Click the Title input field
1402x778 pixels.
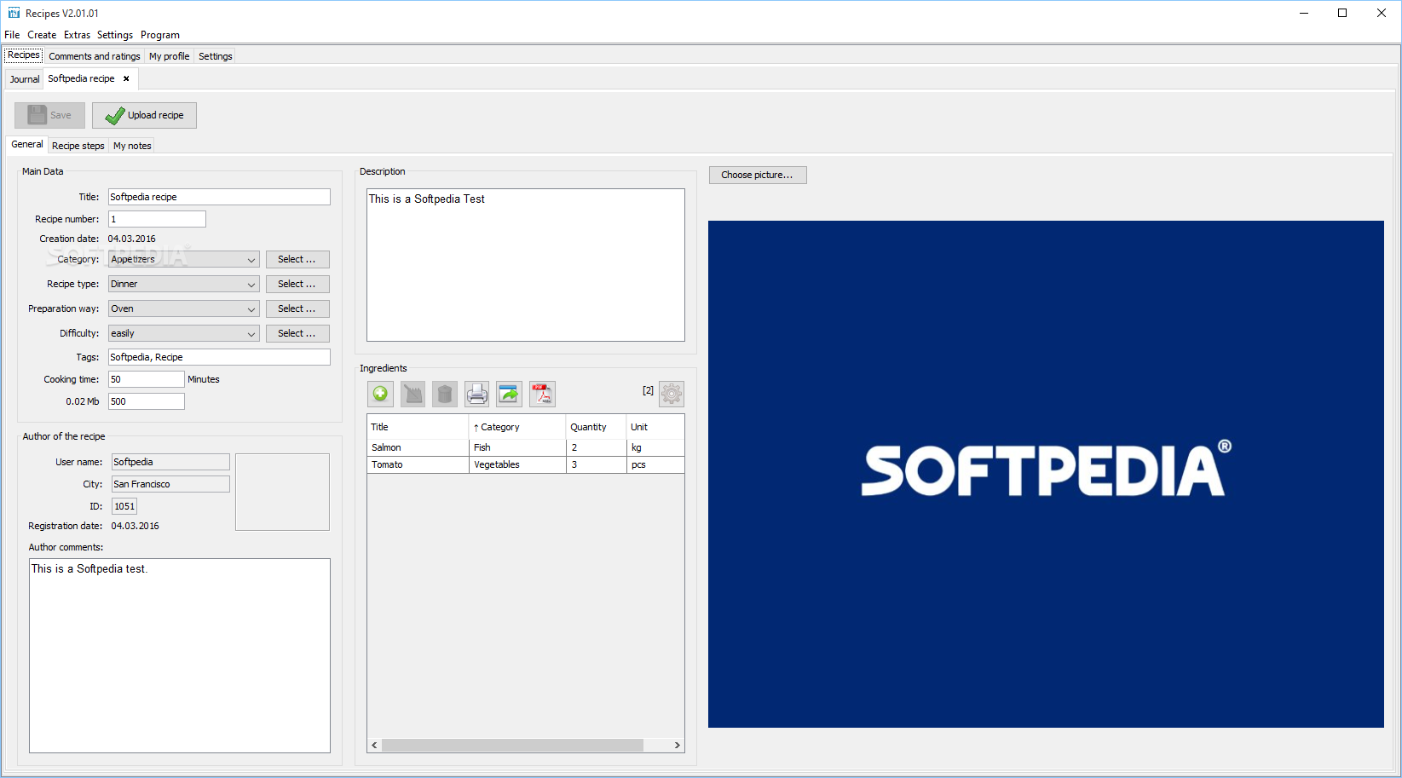(x=219, y=197)
